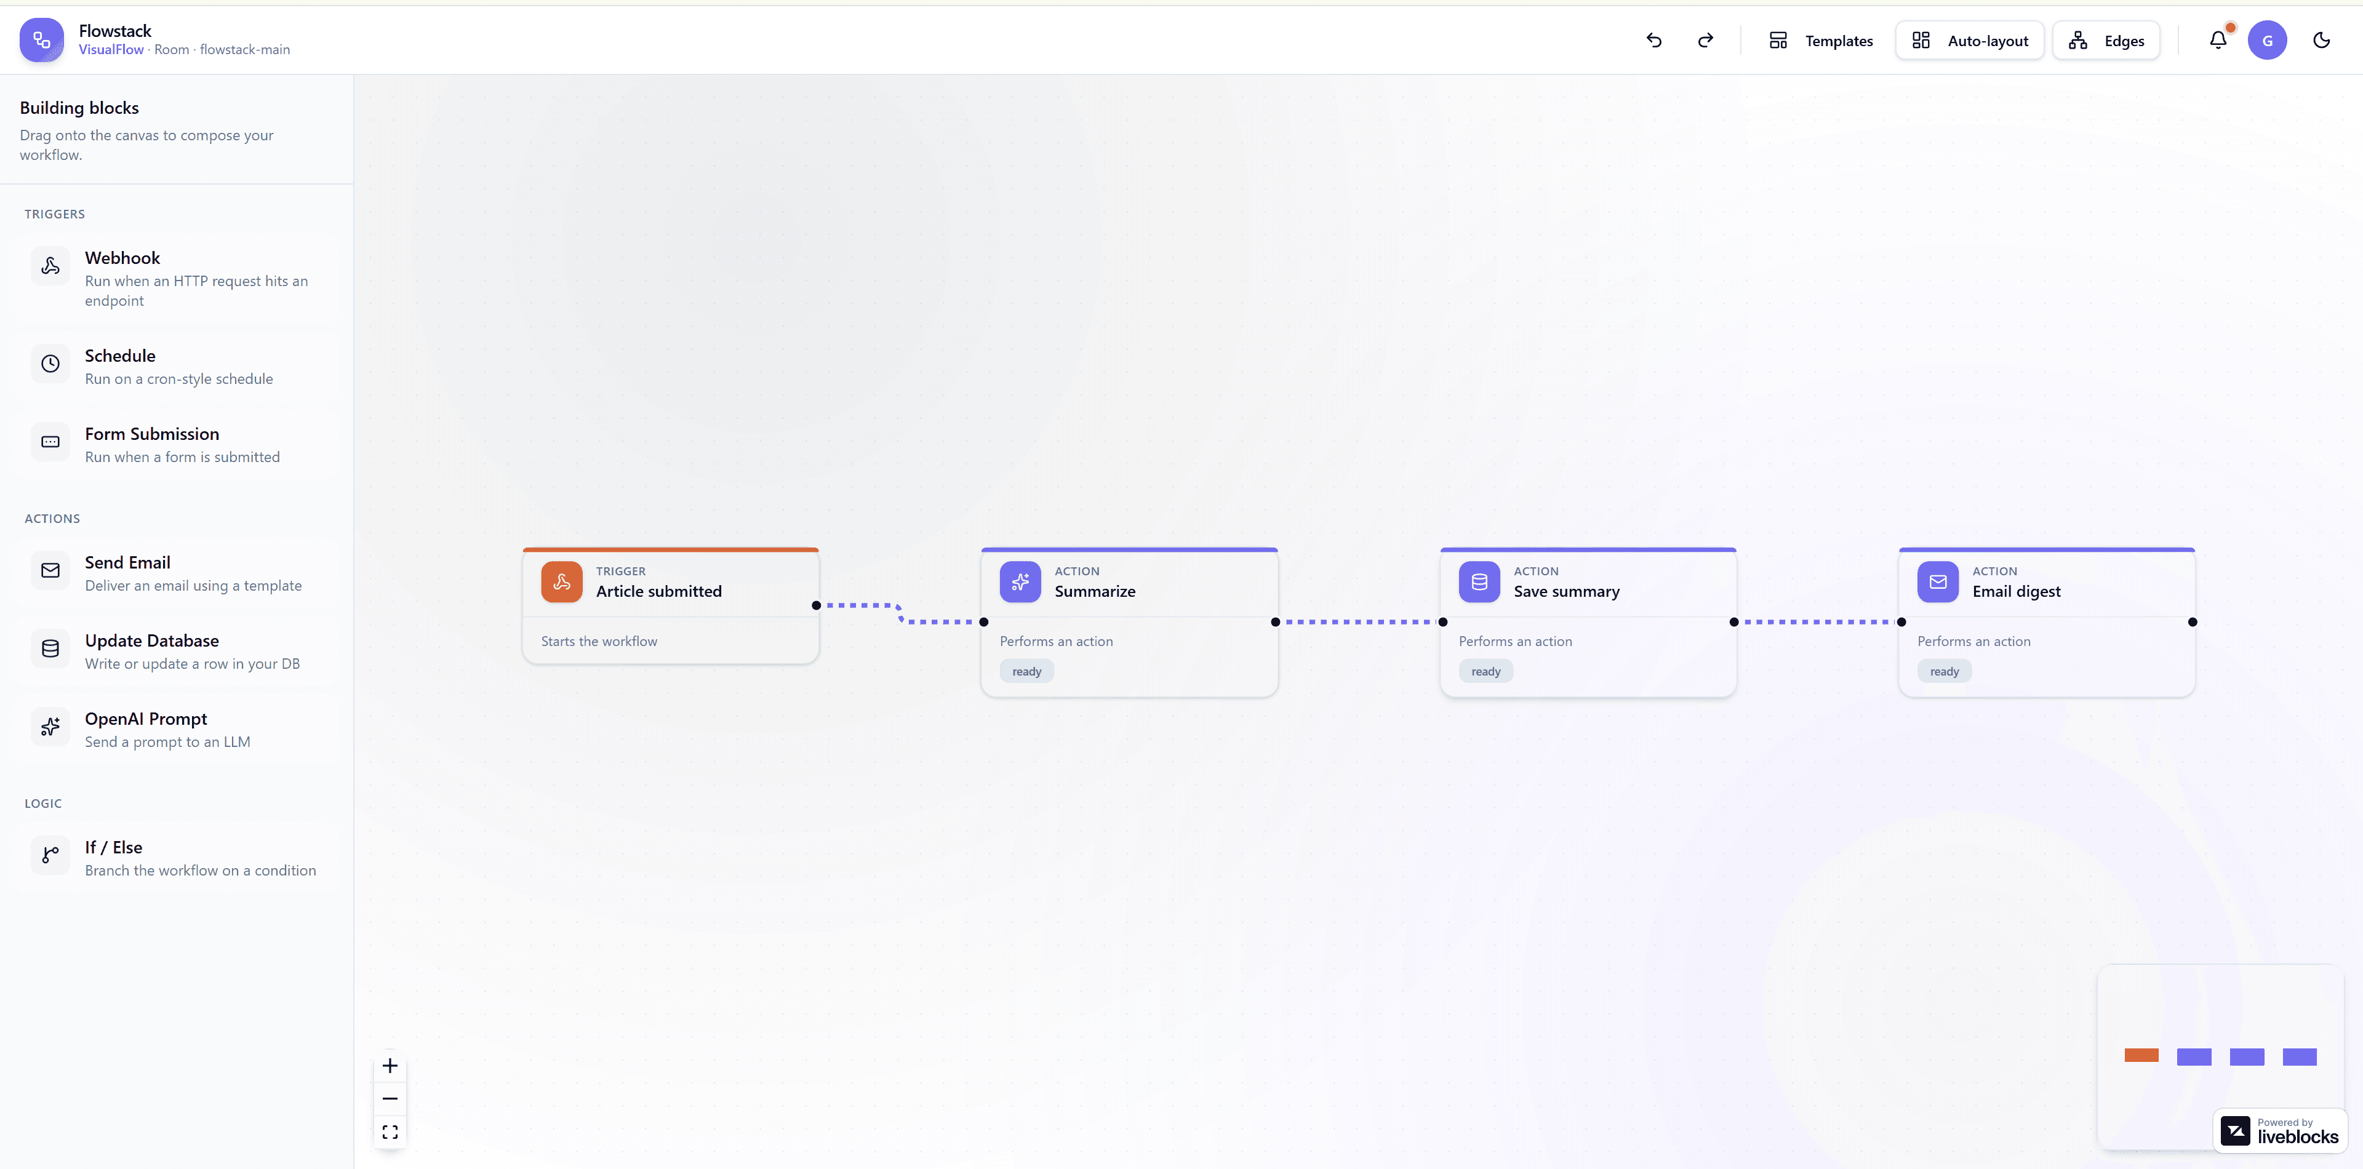Click the OpenAI Prompt block title
This screenshot has height=1169, width=2363.
146,719
